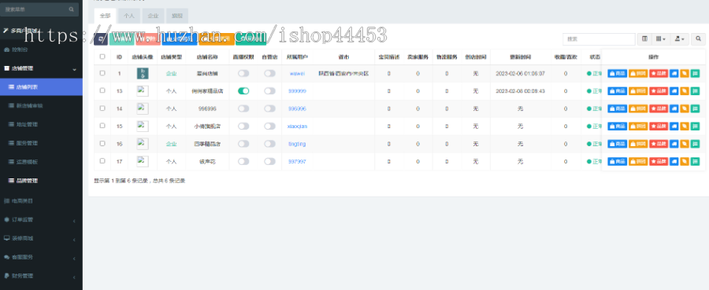Screen dimensions: 709x290
Task: Click the orange tag icon in row ID 14
Action: tap(685, 108)
